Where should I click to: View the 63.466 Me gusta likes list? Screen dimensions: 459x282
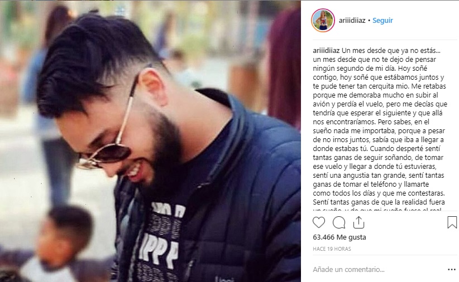[340, 237]
